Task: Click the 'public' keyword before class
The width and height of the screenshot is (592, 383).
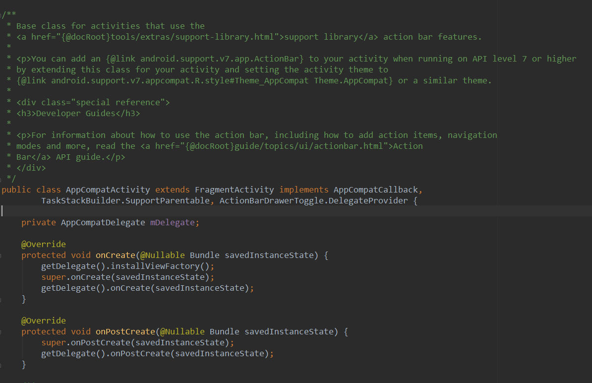Action: (x=16, y=190)
